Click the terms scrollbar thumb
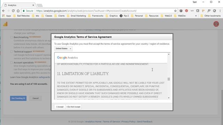The width and height of the screenshot is (223, 125). tap(169, 79)
